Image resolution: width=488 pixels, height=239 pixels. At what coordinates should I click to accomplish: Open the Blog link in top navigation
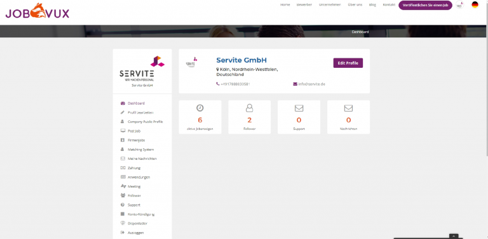point(372,4)
